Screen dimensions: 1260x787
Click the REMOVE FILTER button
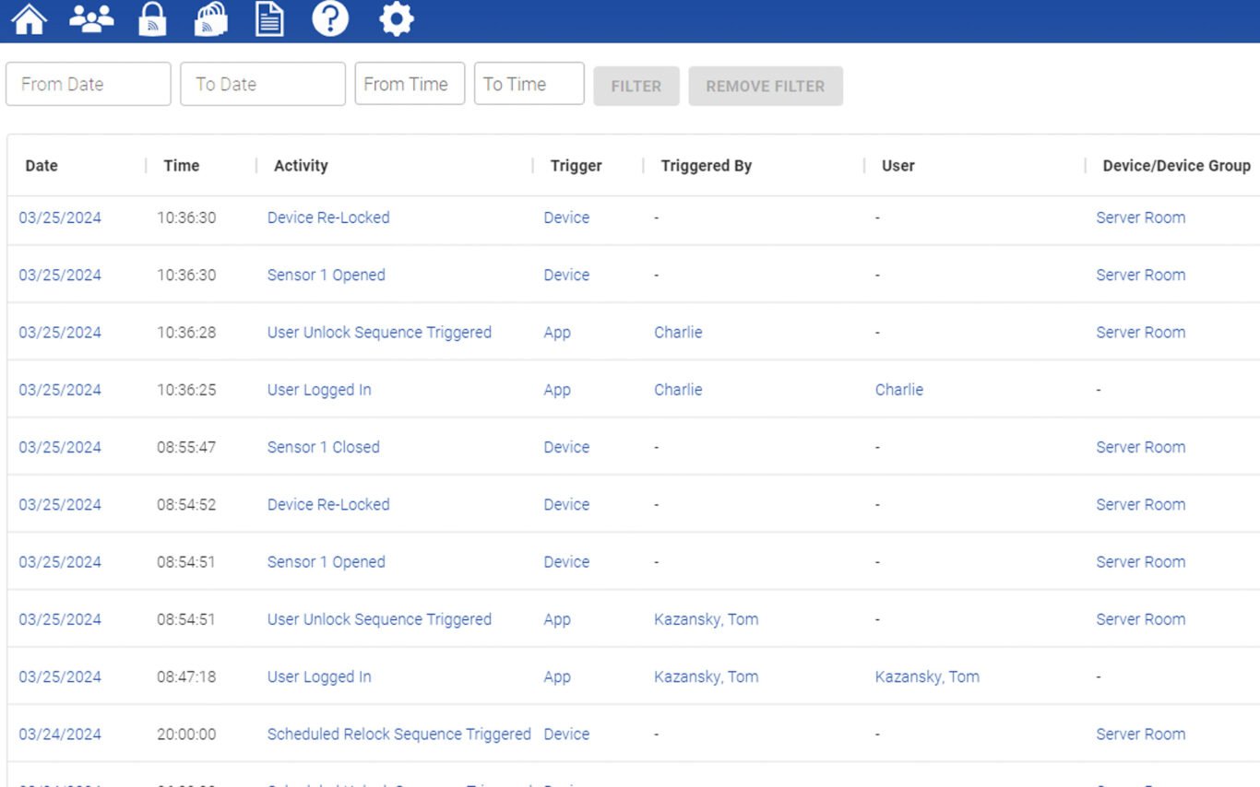click(766, 86)
